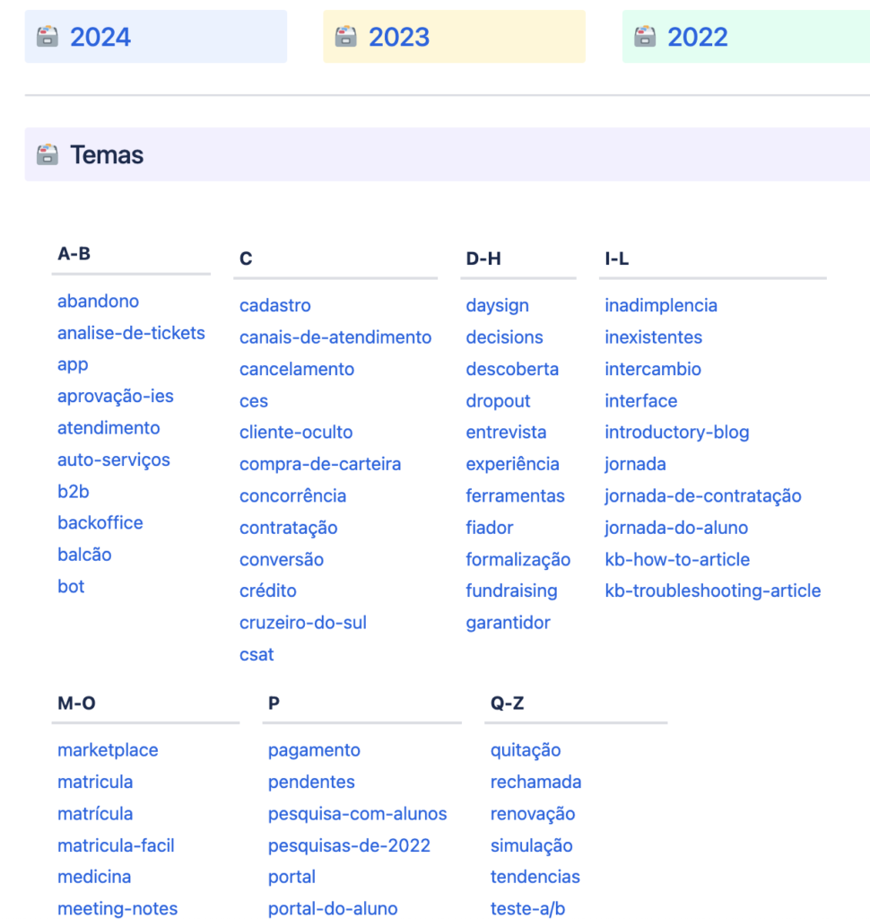Open the fundraising label page

pyautogui.click(x=511, y=591)
